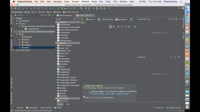Click the Properties panel help question mark

click(171, 57)
